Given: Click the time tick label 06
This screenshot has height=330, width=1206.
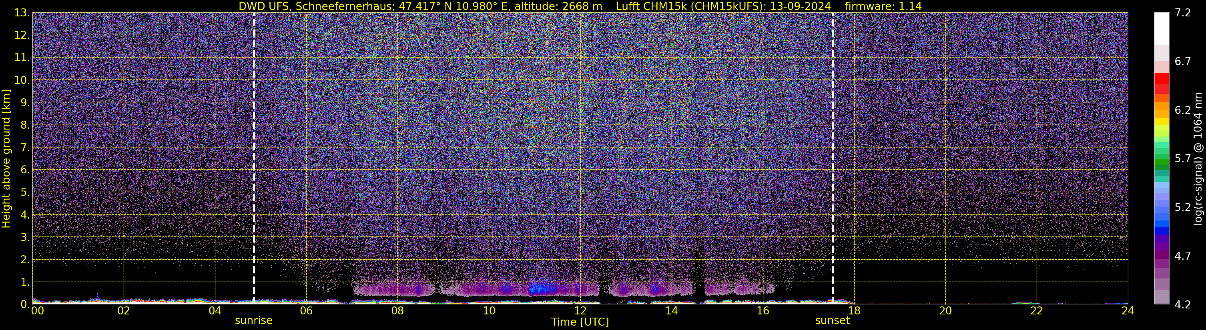Looking at the screenshot, I should (306, 311).
